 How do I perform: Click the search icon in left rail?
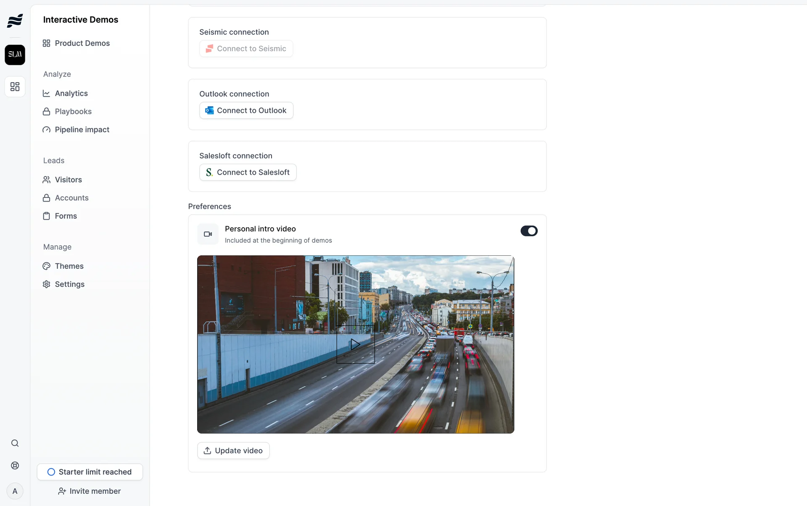[x=15, y=443]
